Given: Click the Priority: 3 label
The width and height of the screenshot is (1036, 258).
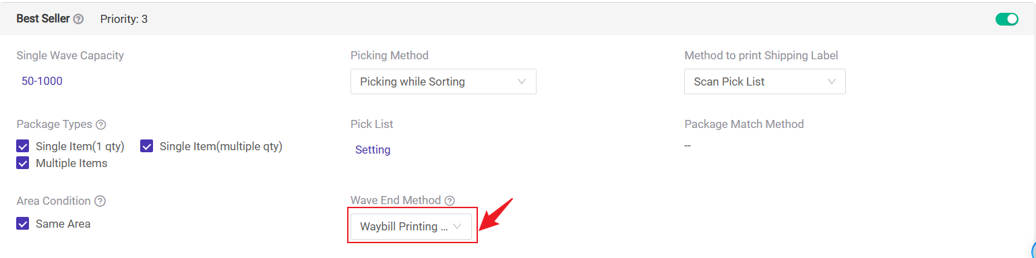Looking at the screenshot, I should point(124,19).
